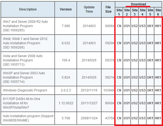Download 8111DP DASH kit from HK1

(x=158, y=103)
